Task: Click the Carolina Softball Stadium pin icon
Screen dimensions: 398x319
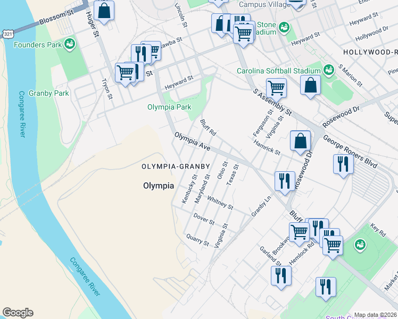Action: (329, 70)
